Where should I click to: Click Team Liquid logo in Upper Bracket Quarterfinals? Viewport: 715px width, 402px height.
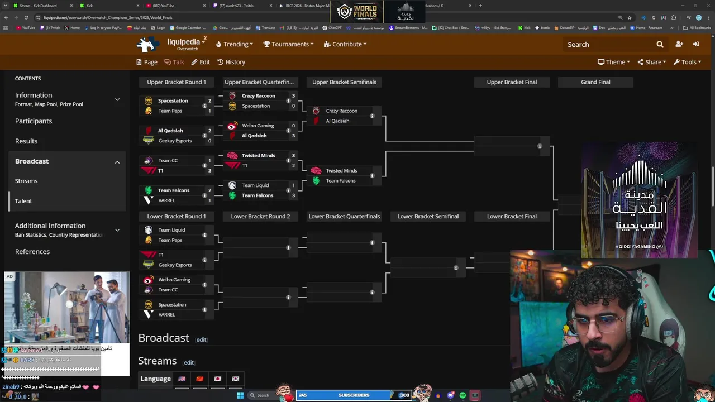[x=232, y=185]
